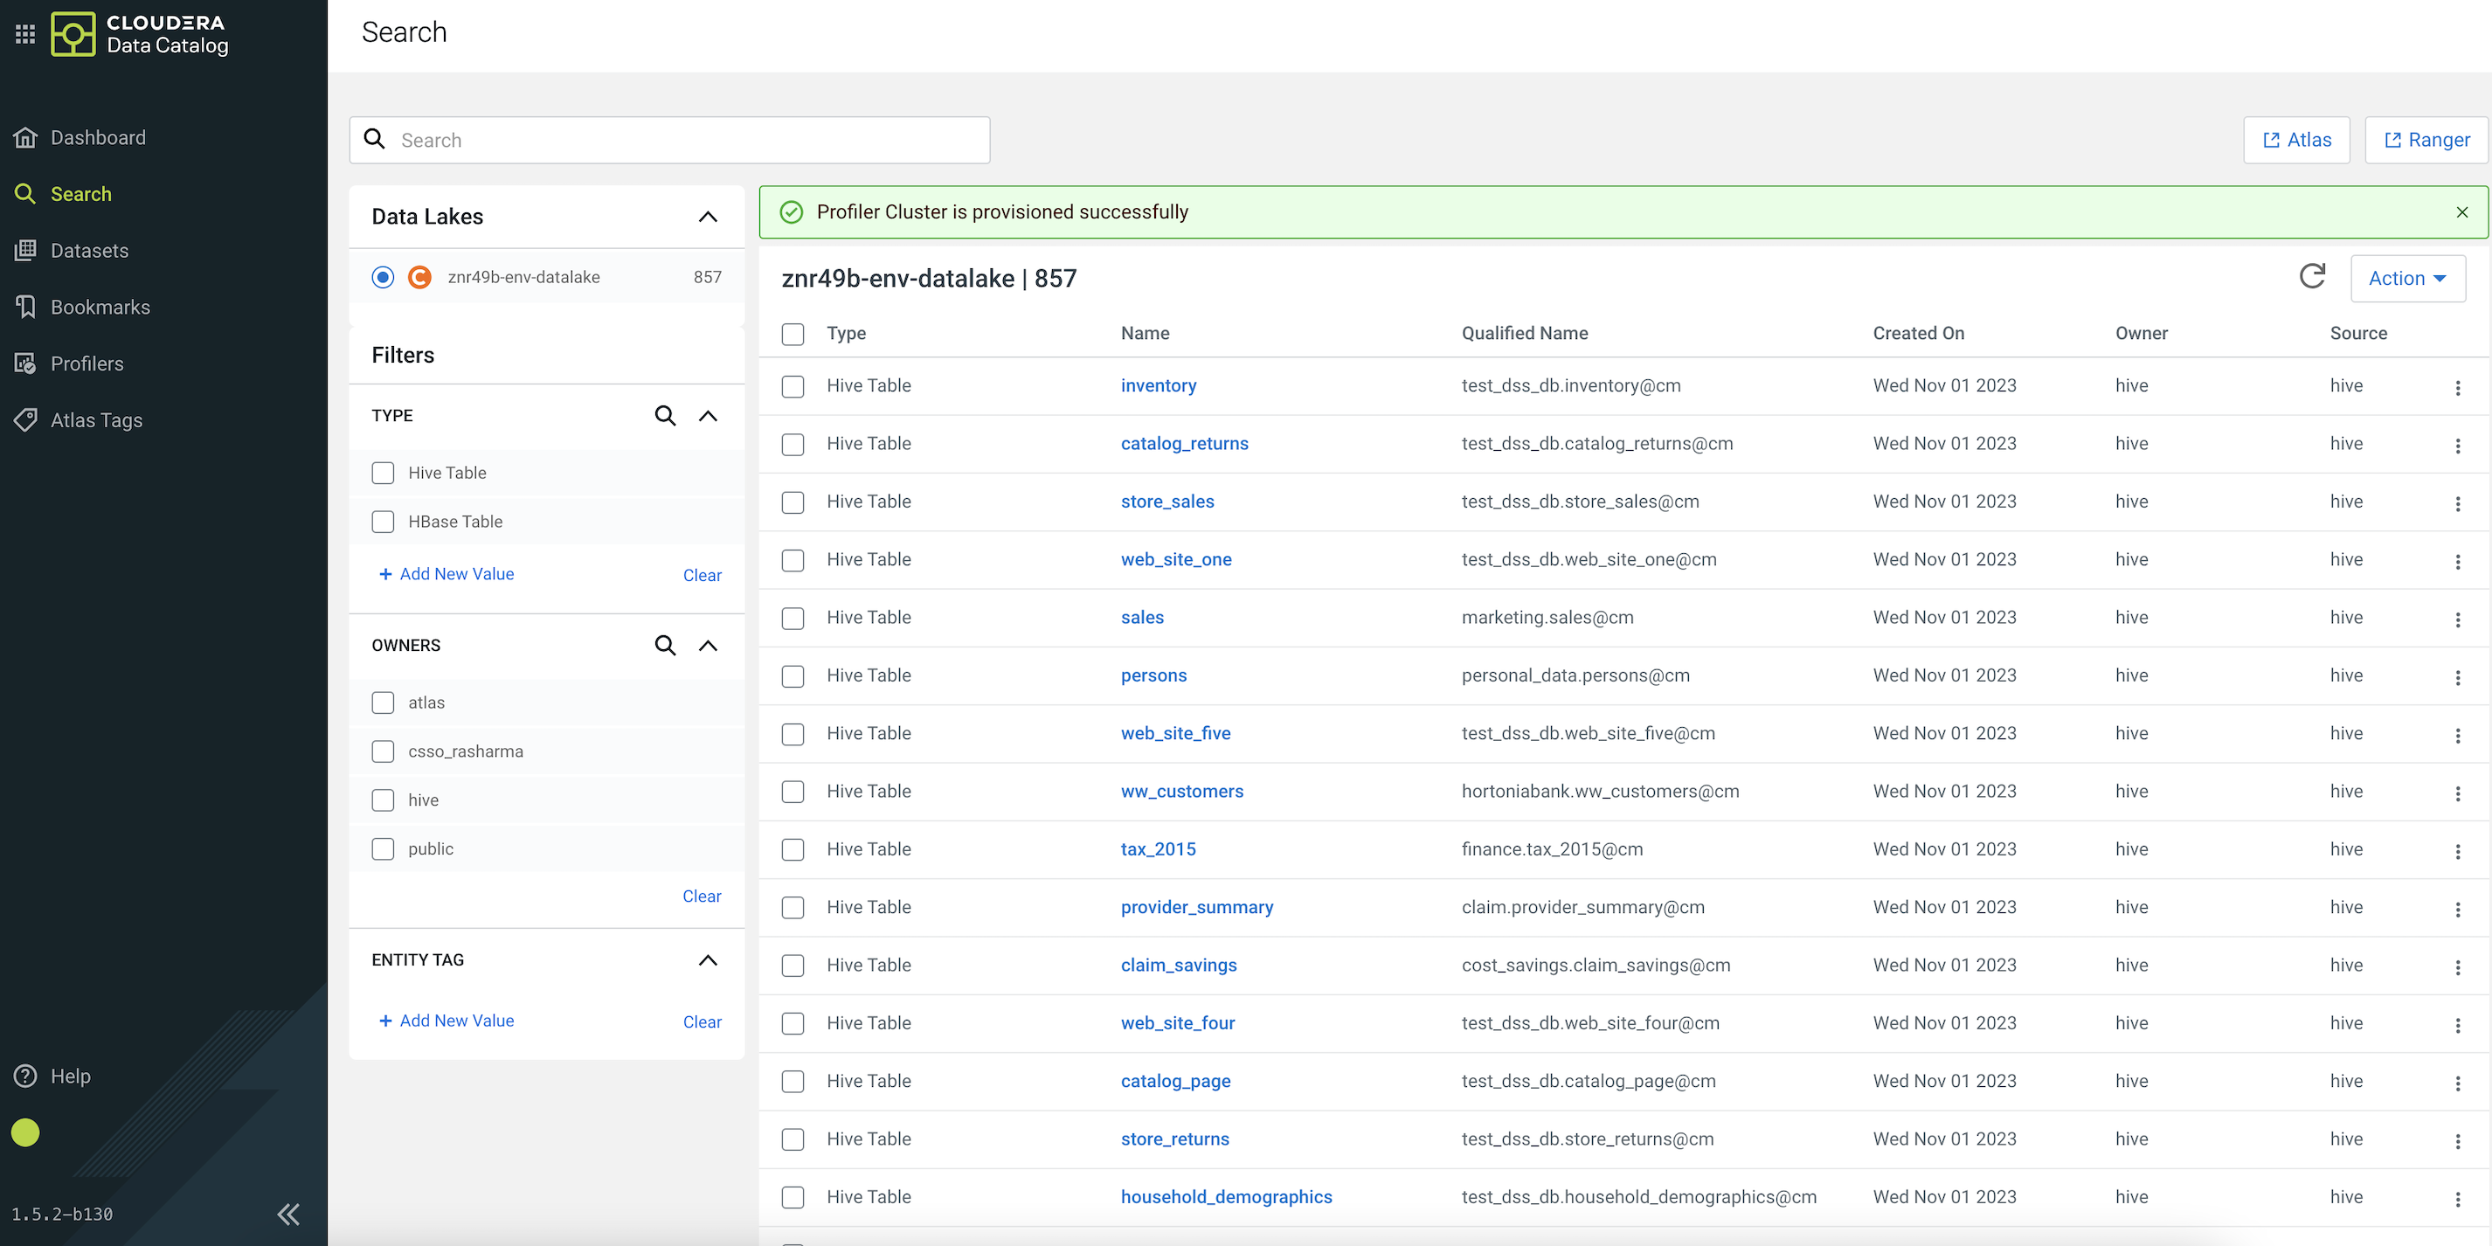Open kebab menu for inventory row
This screenshot has height=1246, width=2492.
2457,387
